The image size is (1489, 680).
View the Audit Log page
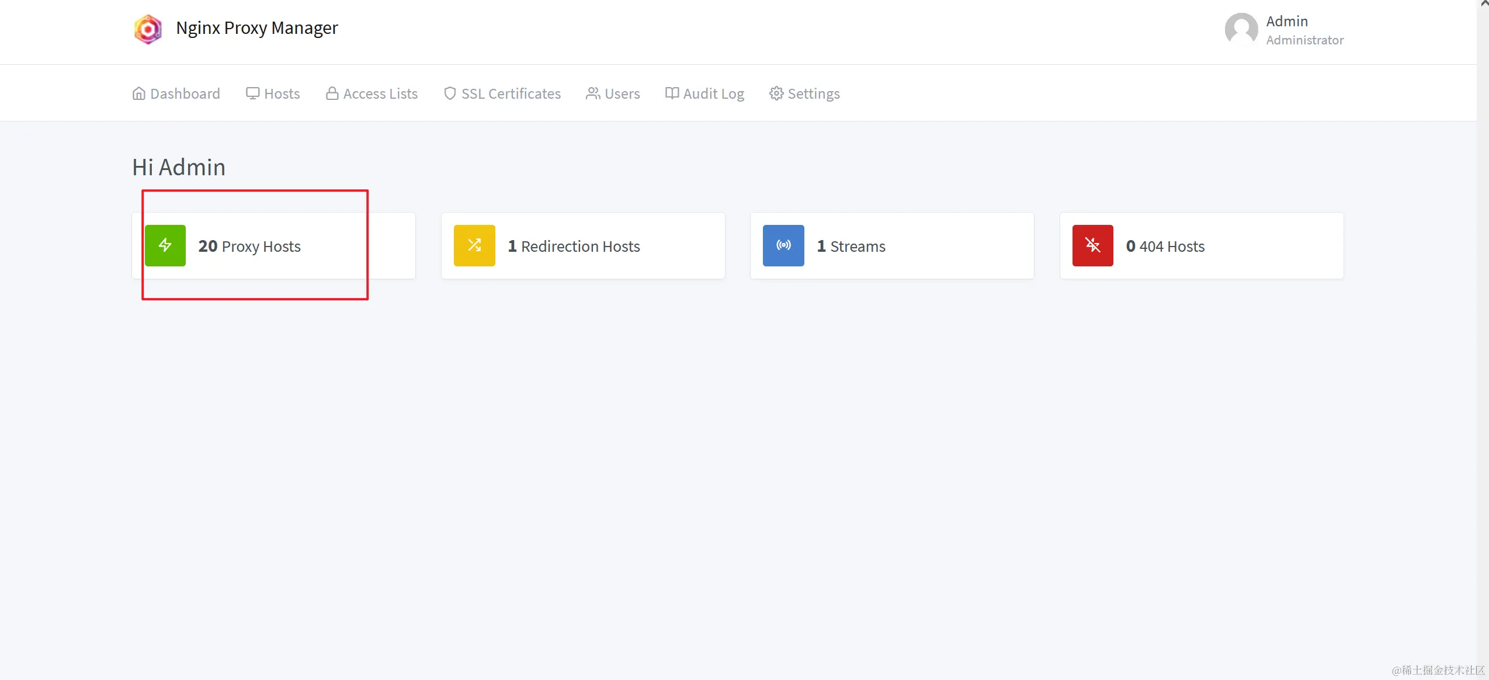(x=704, y=93)
